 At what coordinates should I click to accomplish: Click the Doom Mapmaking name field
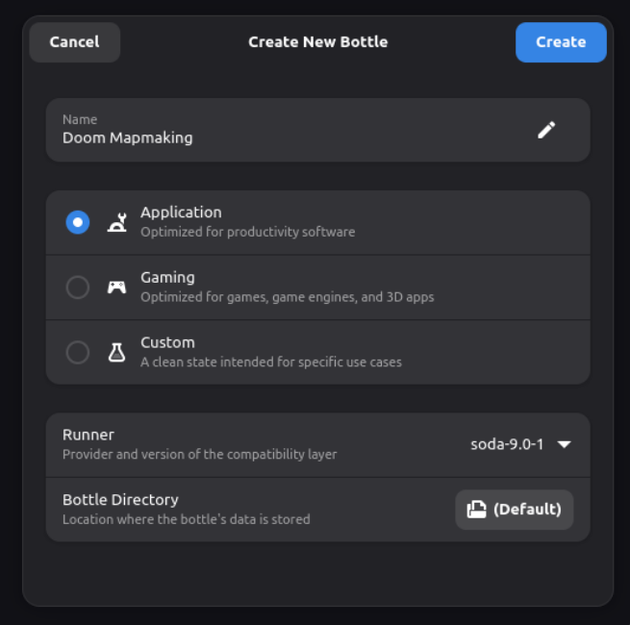[x=127, y=137]
